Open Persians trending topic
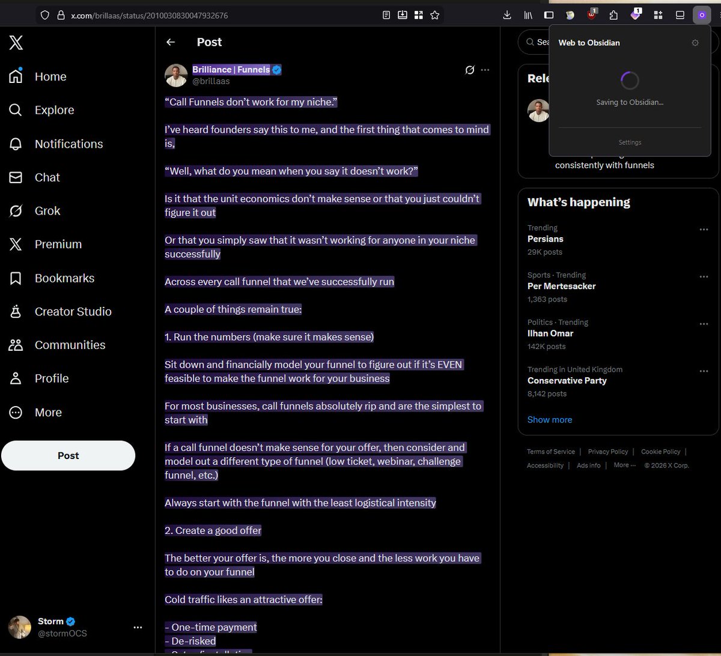 point(545,239)
